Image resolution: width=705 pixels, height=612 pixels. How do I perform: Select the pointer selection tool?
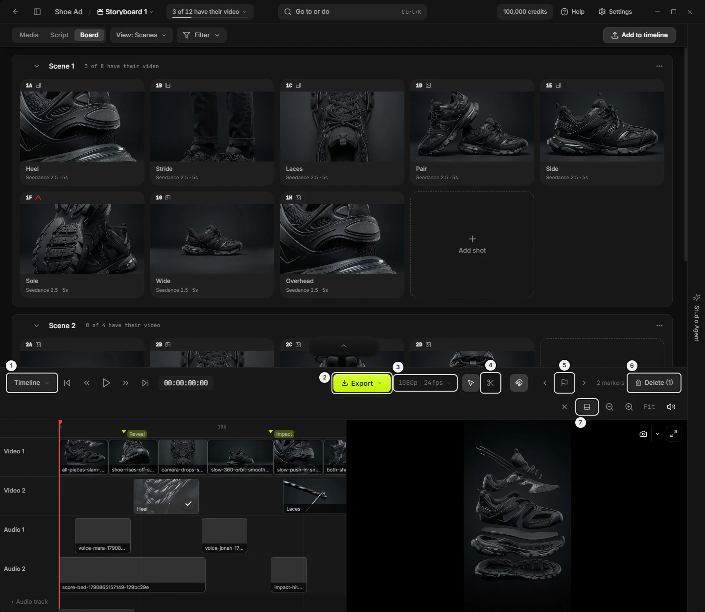[x=471, y=383]
